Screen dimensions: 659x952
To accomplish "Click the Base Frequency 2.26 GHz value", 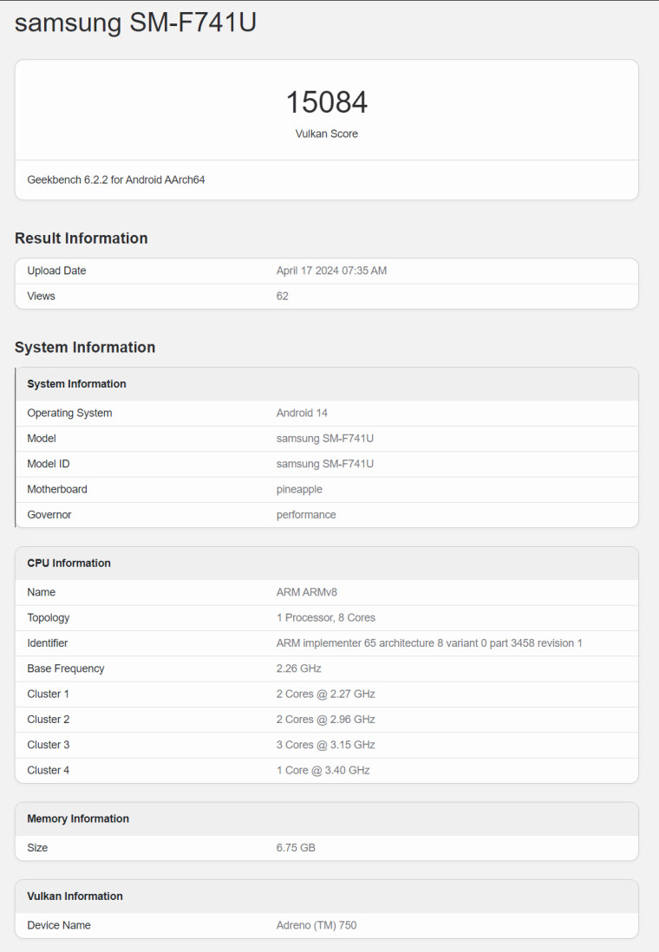I will [x=299, y=668].
